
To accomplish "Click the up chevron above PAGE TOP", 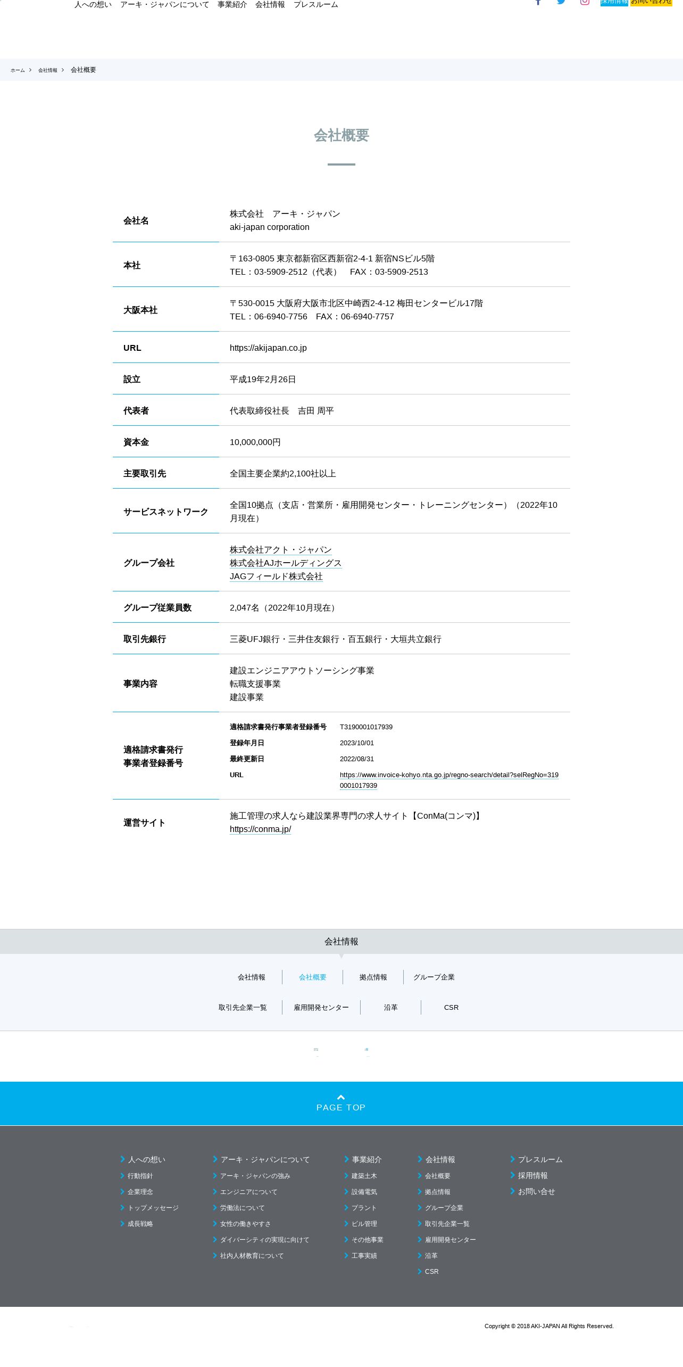I will click(x=341, y=1097).
